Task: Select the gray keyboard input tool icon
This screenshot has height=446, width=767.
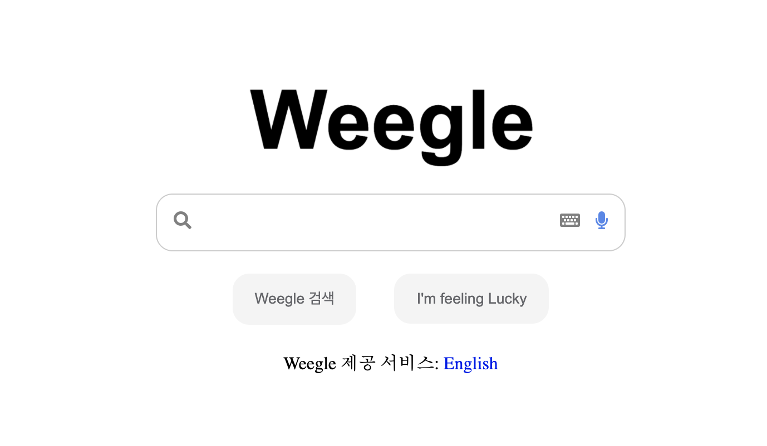Action: point(570,220)
